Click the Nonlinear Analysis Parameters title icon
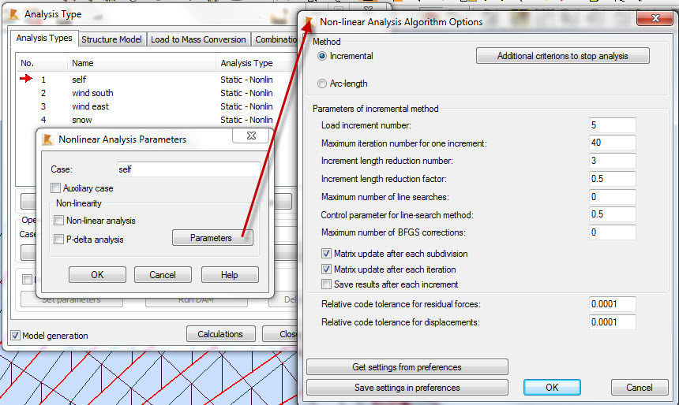 pos(47,139)
